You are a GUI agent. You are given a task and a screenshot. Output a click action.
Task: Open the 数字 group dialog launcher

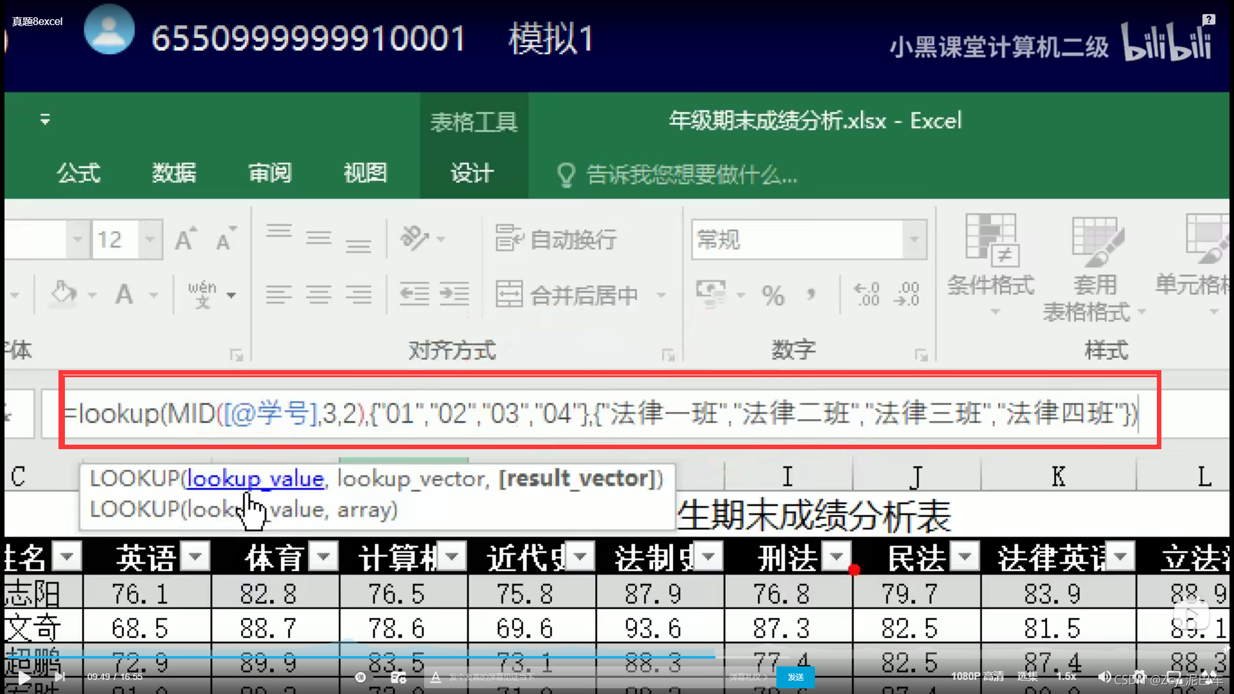coord(921,355)
